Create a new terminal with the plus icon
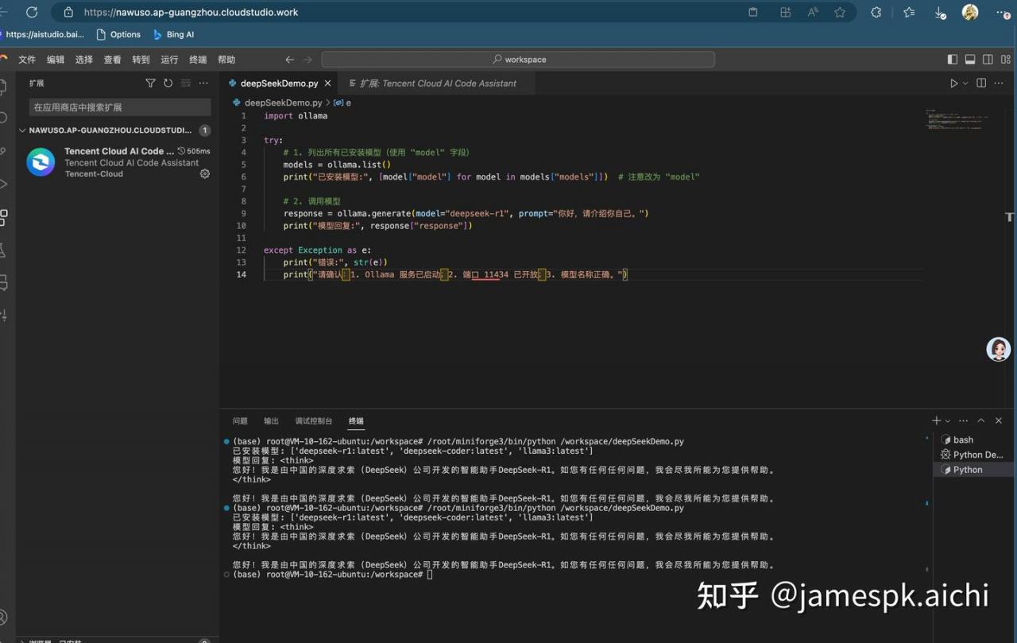The image size is (1017, 643). [936, 420]
